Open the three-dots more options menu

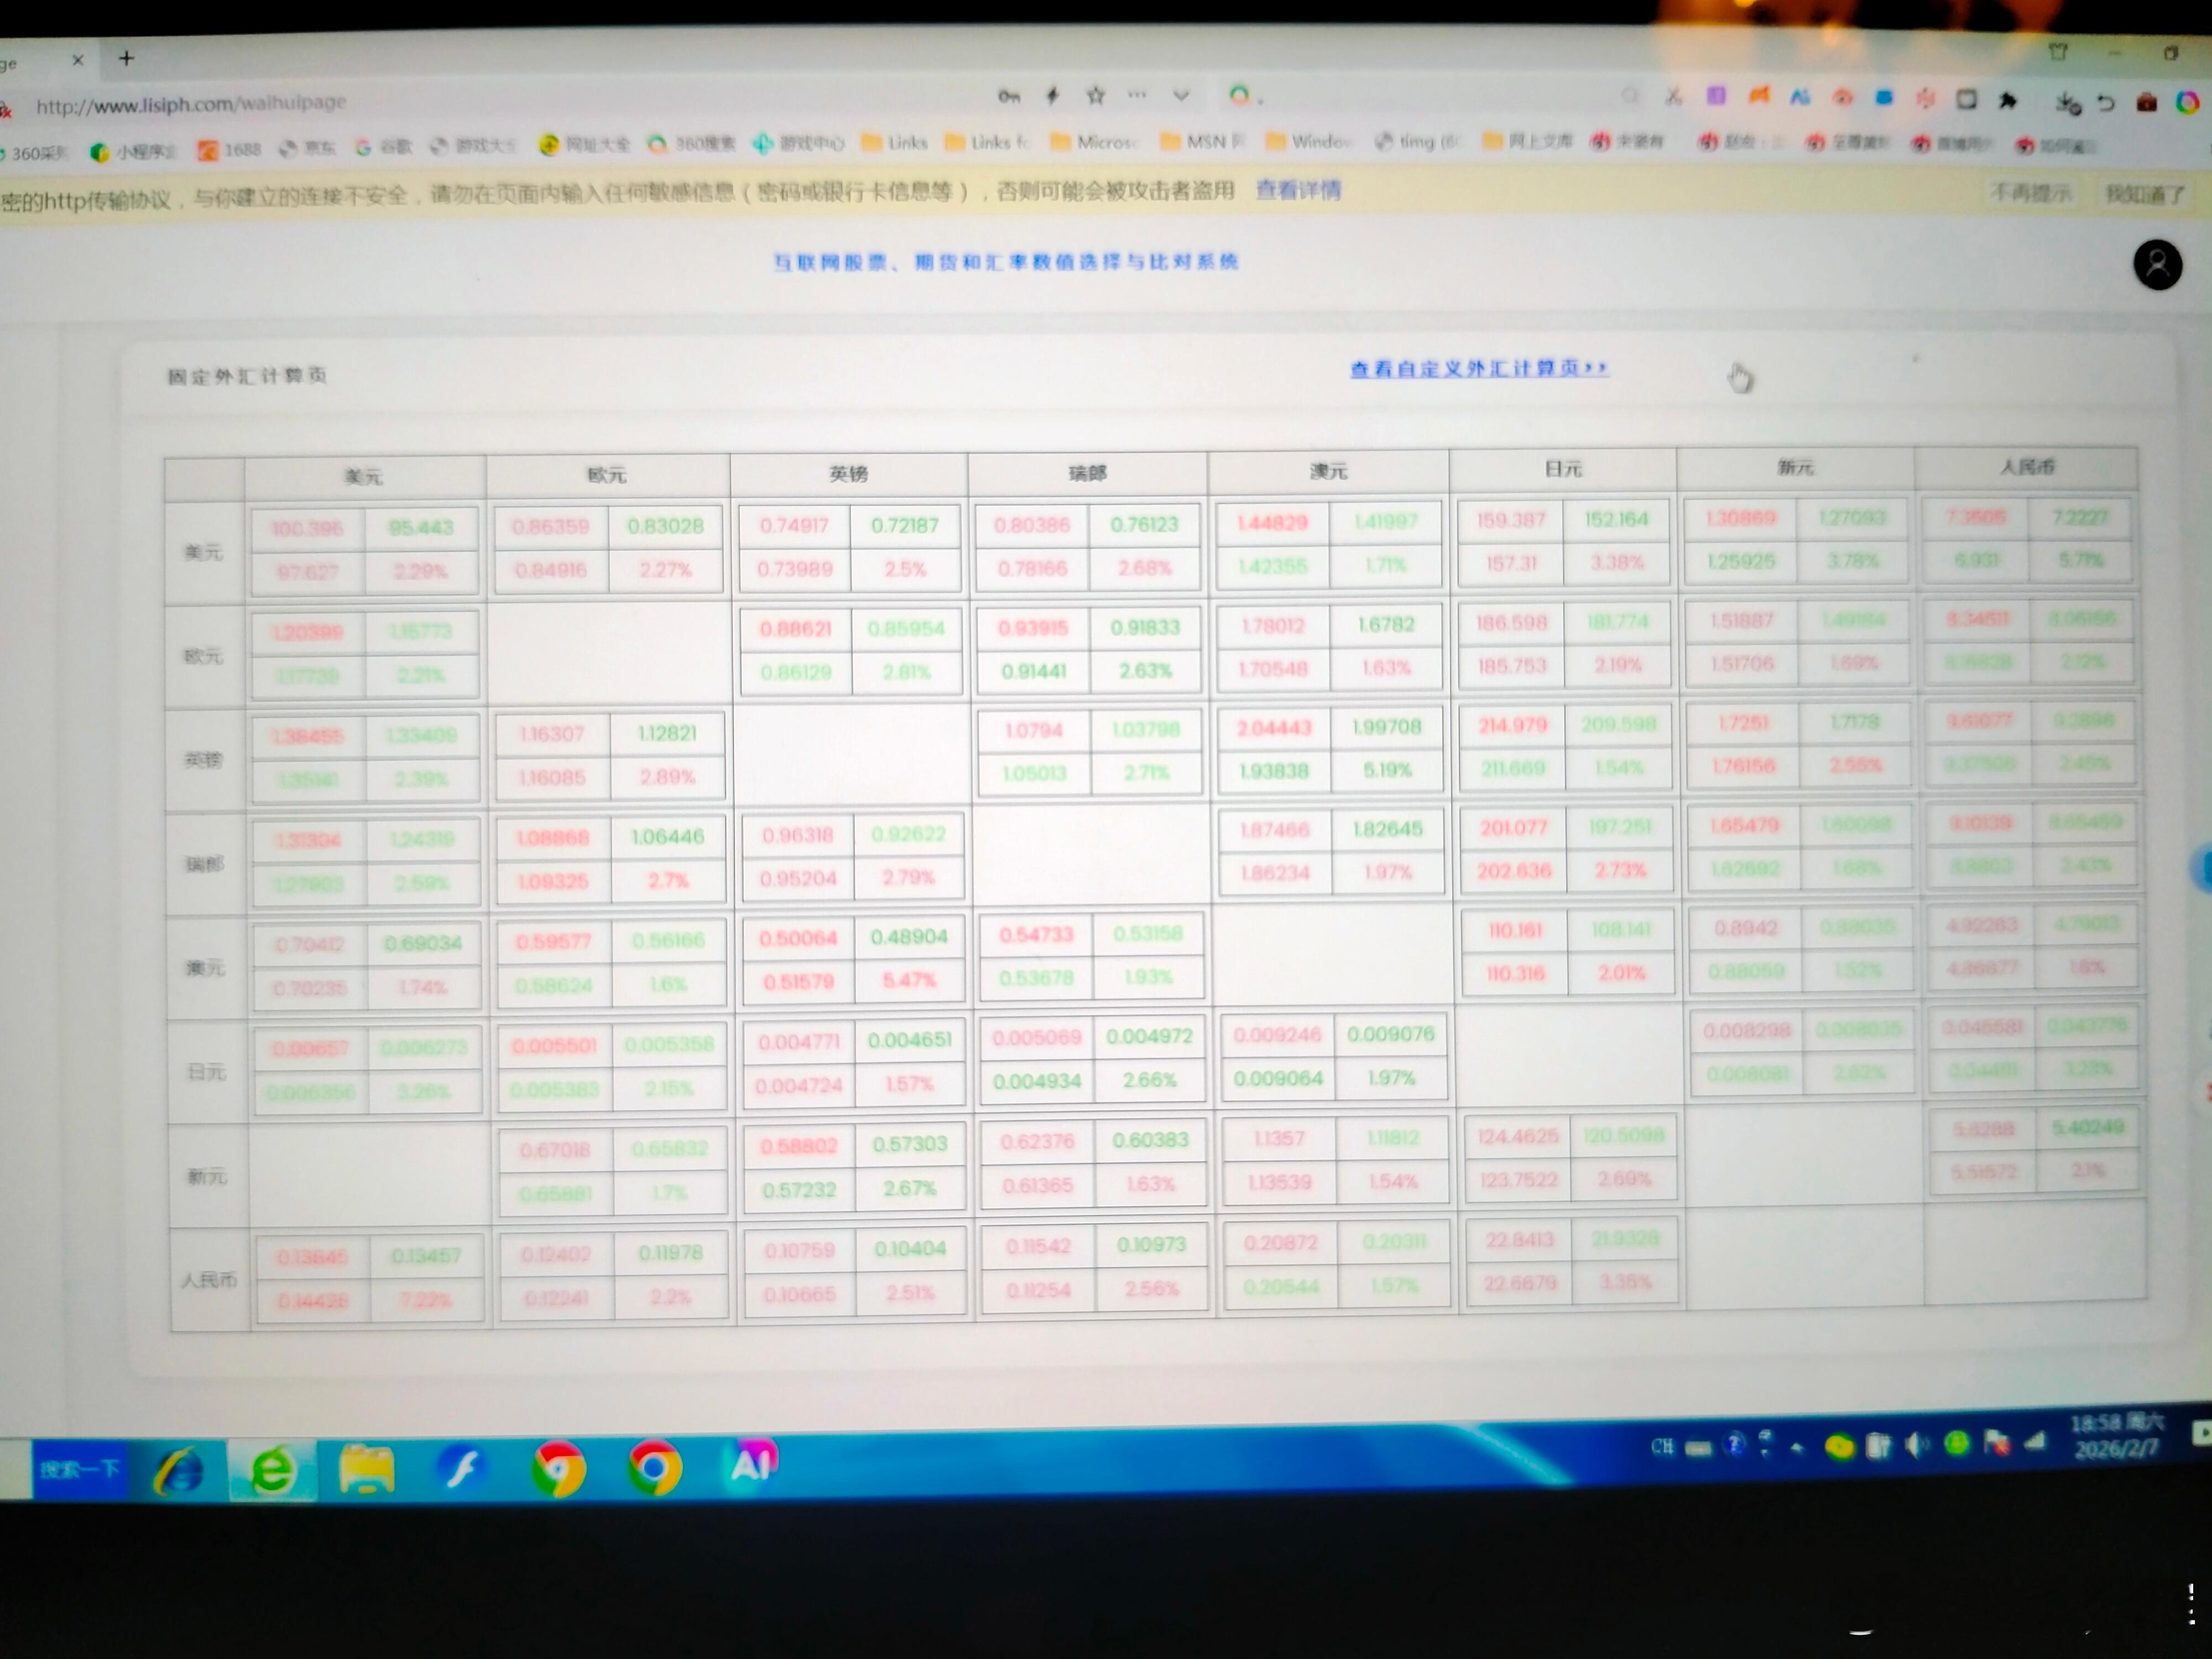1137,96
